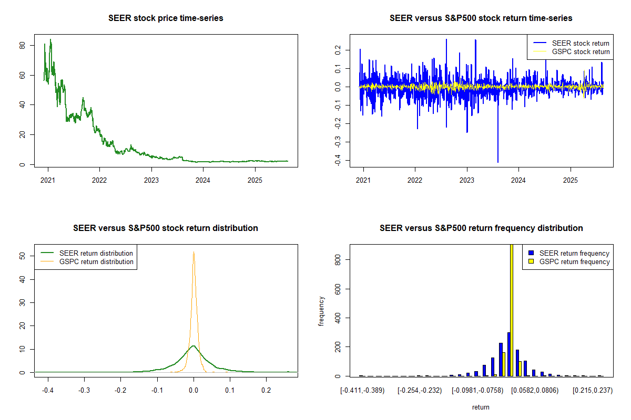
Task: Click the 'SEER versus S&P500 stock return time-series' title
Action: click(481, 18)
